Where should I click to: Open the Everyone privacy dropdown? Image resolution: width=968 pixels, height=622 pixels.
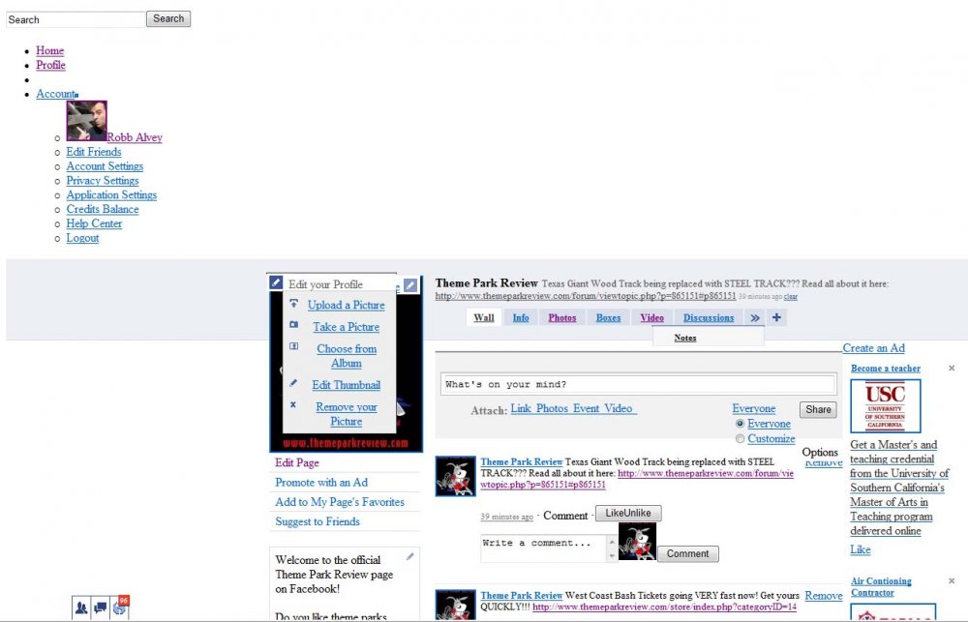tap(753, 408)
